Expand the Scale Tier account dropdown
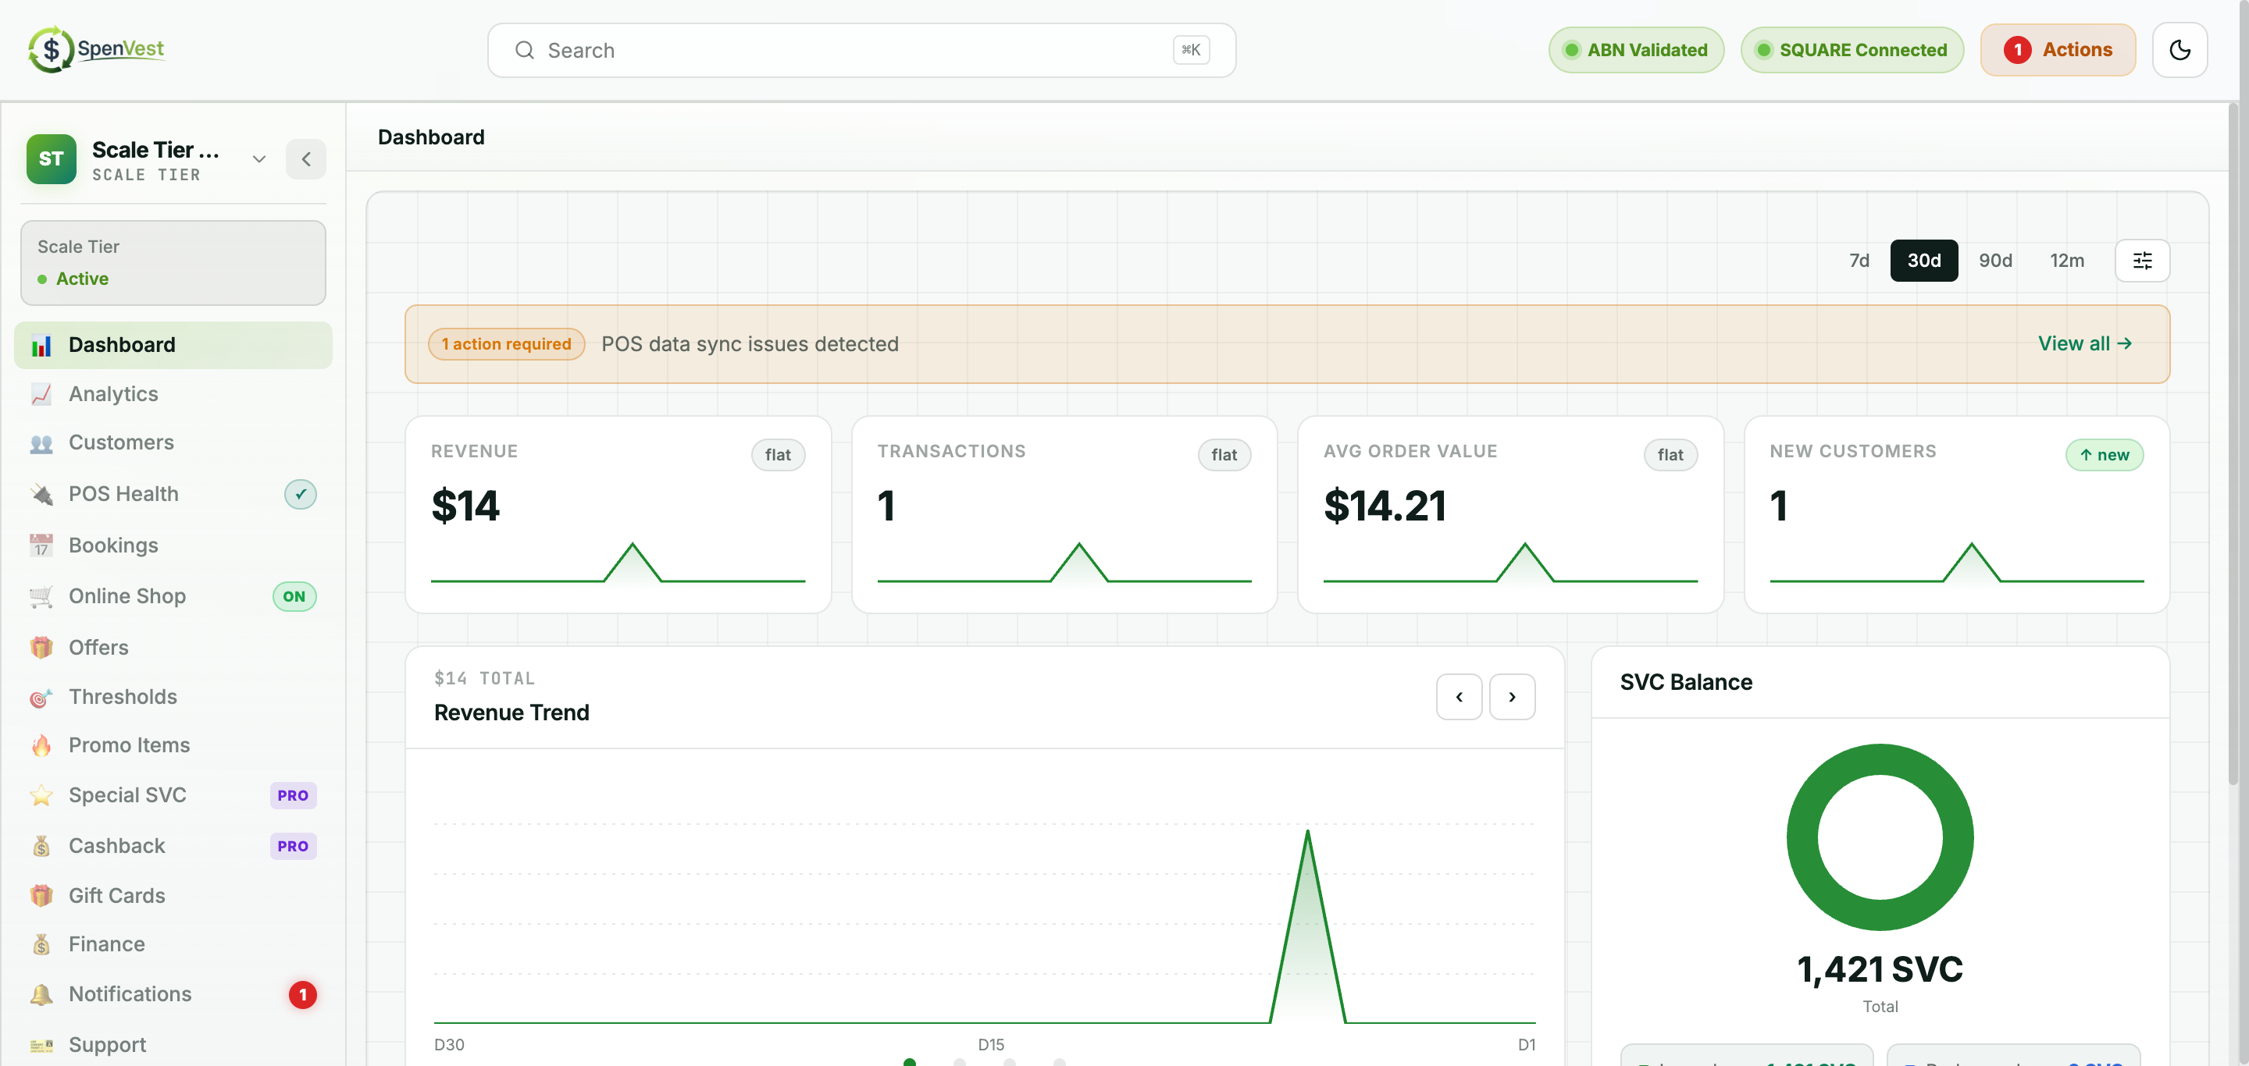 click(x=258, y=158)
